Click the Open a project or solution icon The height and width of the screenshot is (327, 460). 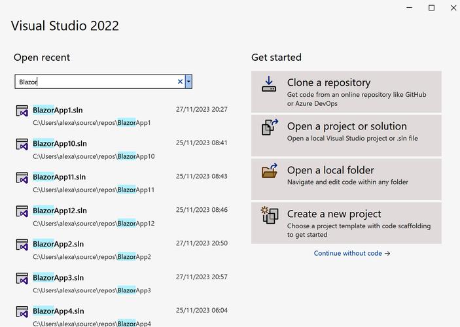pyautogui.click(x=270, y=128)
